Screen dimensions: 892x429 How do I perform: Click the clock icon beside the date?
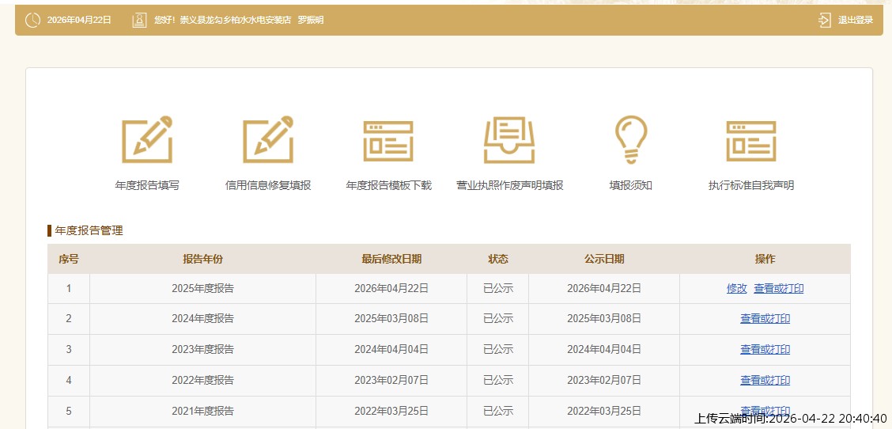click(32, 20)
